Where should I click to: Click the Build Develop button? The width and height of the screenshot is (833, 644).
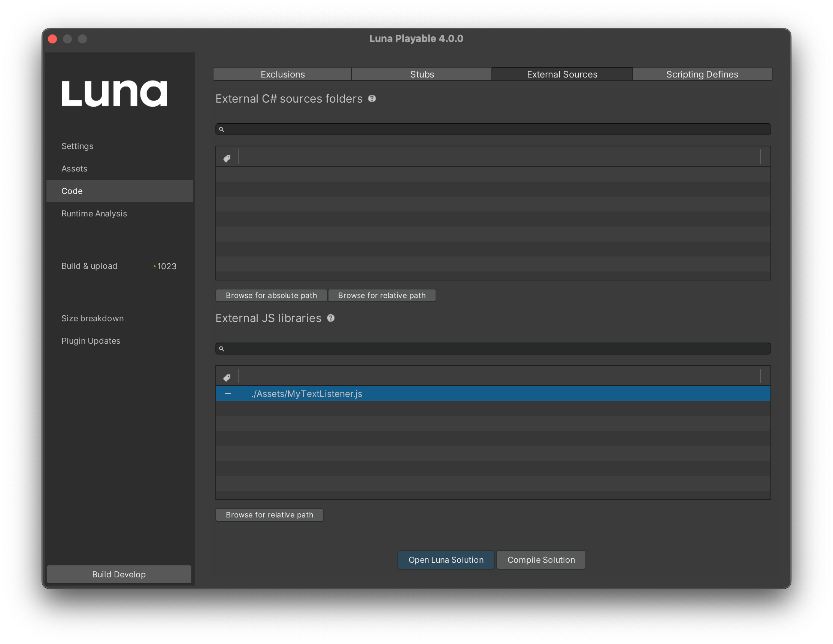[x=119, y=574]
